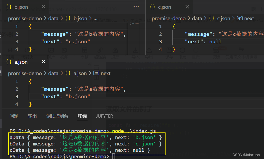Expand breadcrumb ellipsis after b.json
Screen dimensions: 264x159
(x=96, y=19)
